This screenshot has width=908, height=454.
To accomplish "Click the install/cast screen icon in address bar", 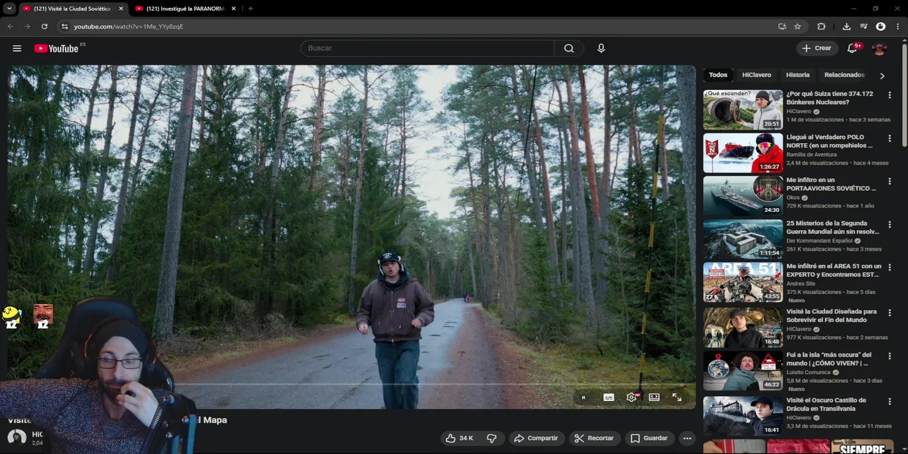I will tap(782, 26).
